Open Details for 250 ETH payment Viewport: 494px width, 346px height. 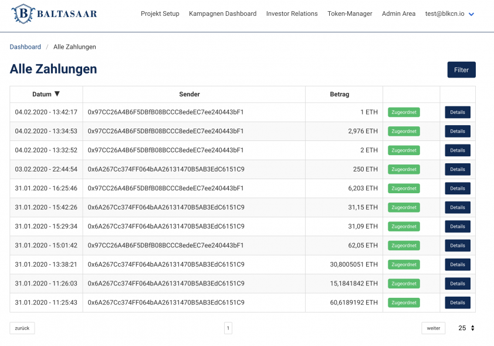point(458,169)
